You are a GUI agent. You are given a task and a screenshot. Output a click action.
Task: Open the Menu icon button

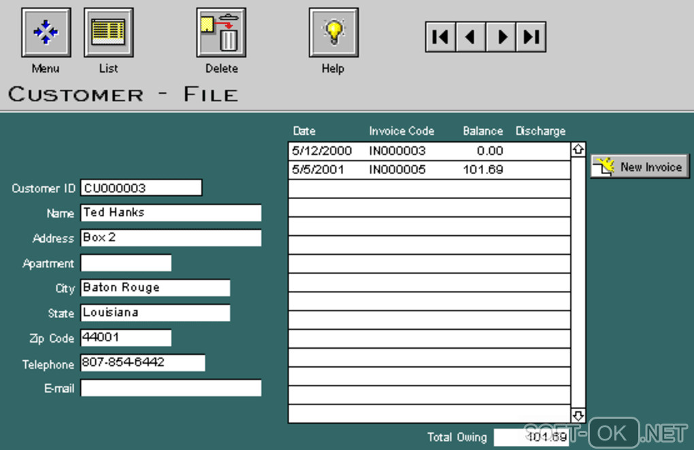click(46, 32)
